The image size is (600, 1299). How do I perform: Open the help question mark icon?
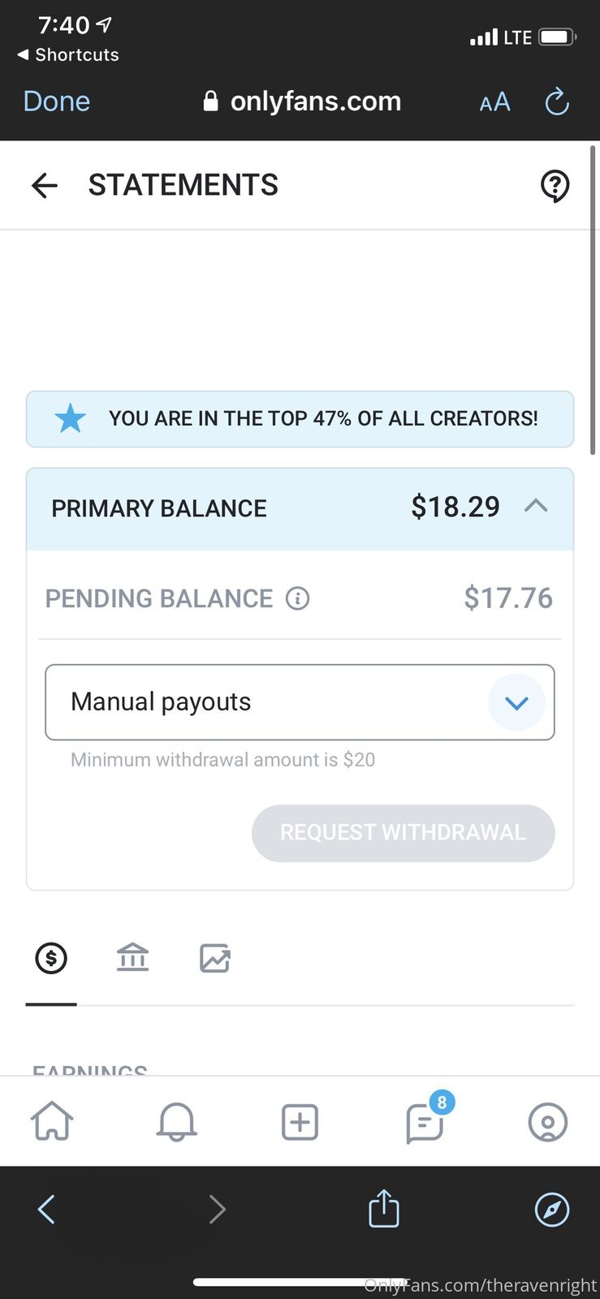(x=555, y=186)
